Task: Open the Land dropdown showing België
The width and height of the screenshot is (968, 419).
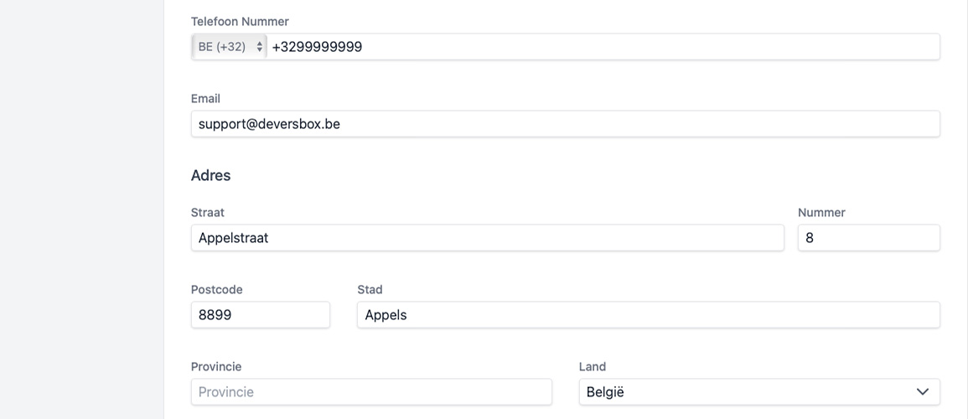Action: (x=746, y=392)
